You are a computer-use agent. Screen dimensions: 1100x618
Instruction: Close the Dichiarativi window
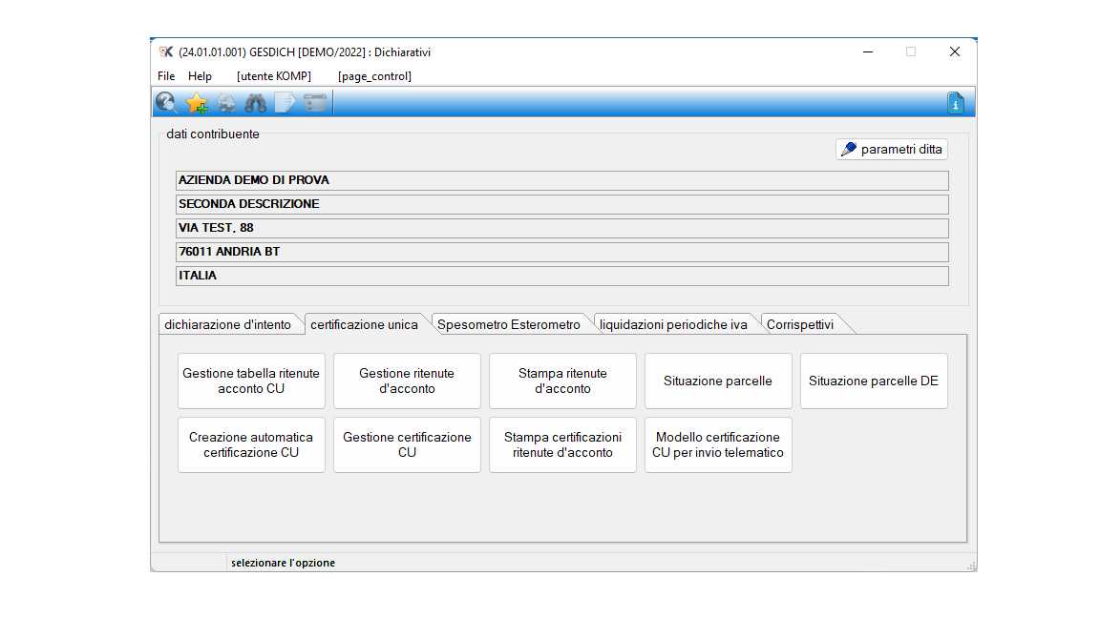pos(955,51)
